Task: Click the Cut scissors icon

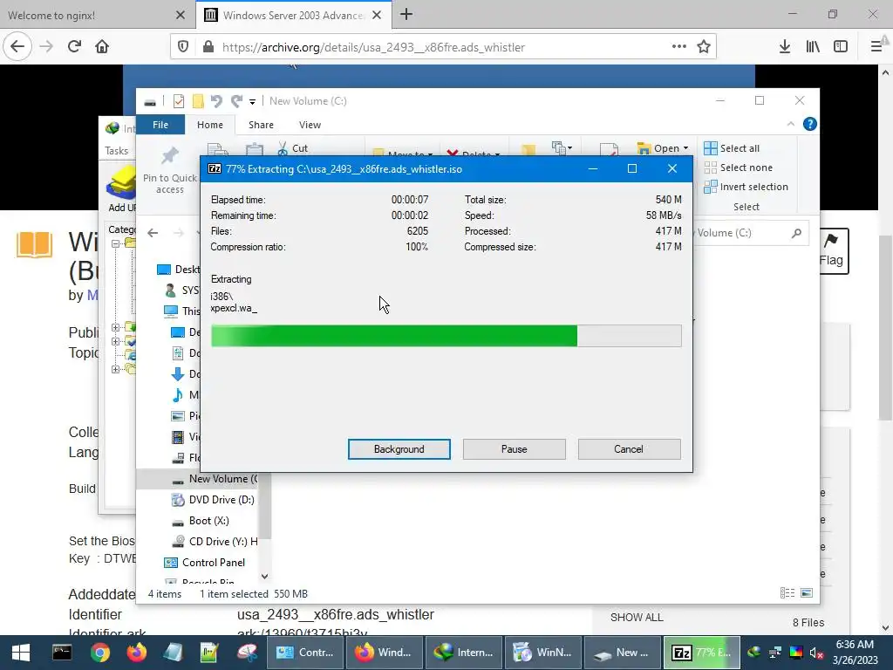Action: click(283, 148)
